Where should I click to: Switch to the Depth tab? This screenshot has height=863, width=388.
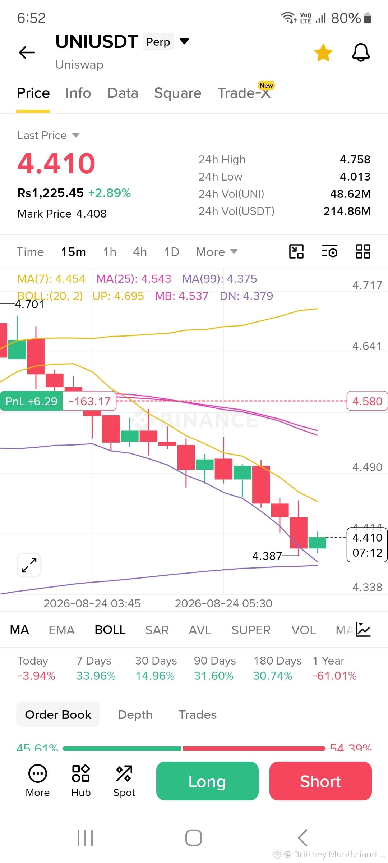click(135, 714)
